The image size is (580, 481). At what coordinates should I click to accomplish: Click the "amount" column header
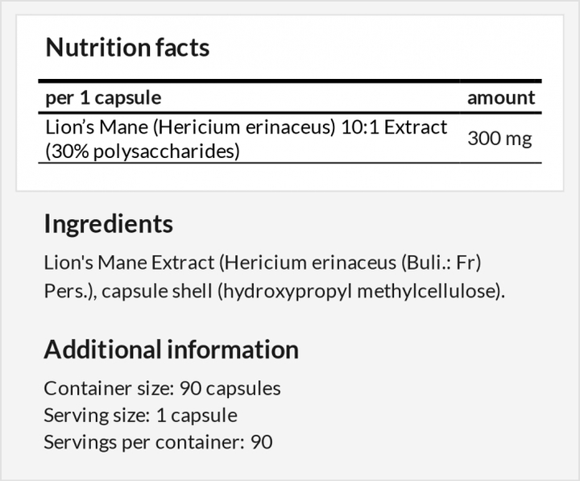pos(500,98)
